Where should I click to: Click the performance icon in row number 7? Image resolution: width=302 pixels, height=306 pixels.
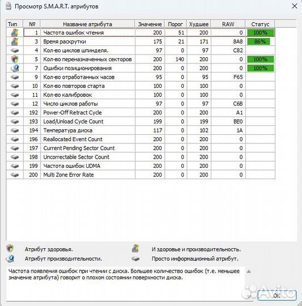coord(15,68)
